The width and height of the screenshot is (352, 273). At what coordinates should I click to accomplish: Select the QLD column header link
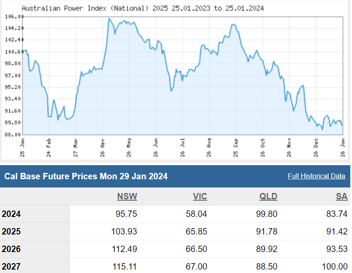[x=268, y=196]
